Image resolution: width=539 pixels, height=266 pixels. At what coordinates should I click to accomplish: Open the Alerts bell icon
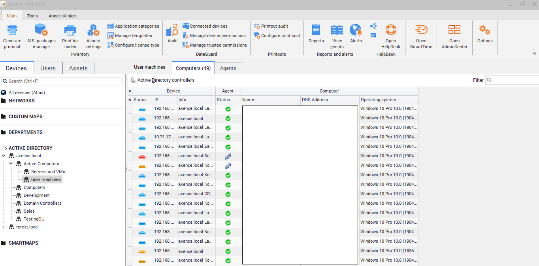(356, 31)
